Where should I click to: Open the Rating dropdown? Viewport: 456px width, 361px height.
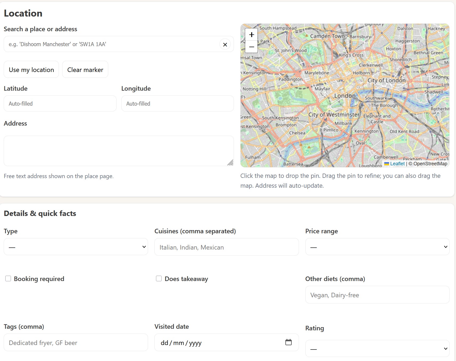[x=377, y=348]
